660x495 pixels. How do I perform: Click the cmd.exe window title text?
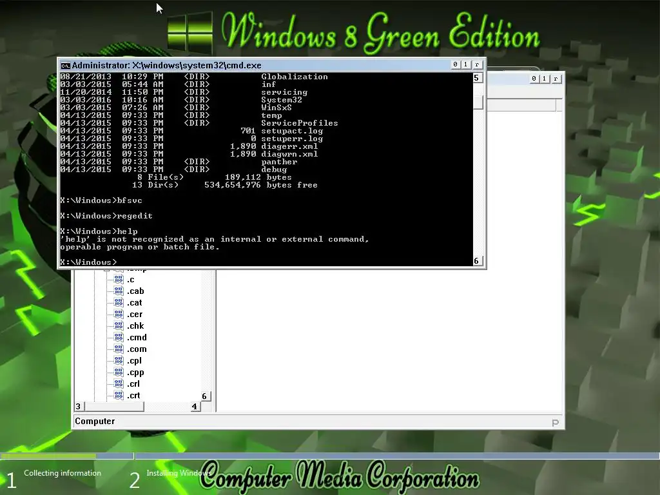[x=167, y=65]
